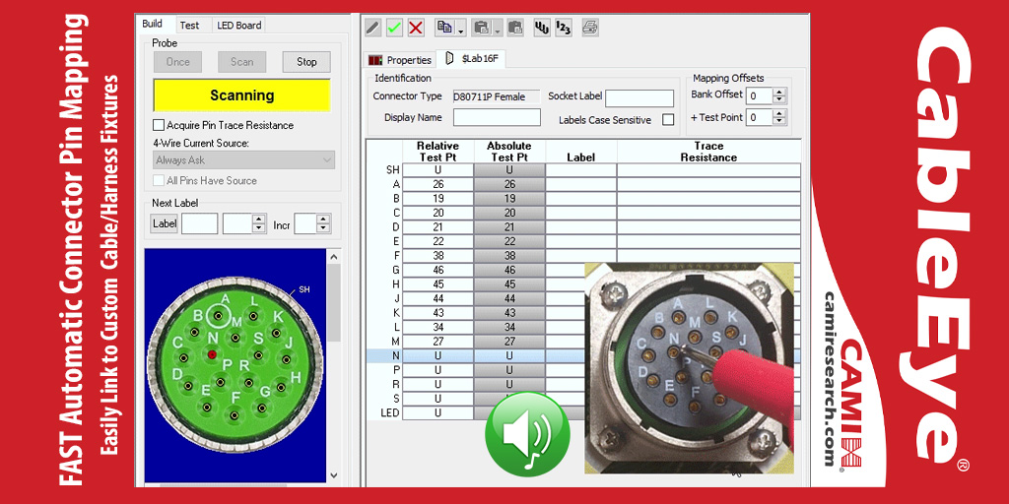Click the connector photo thumbnail
This screenshot has height=504, width=1009.
click(x=689, y=368)
